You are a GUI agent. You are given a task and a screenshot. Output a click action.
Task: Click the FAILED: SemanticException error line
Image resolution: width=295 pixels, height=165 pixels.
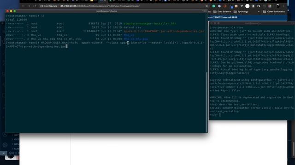(x=252, y=110)
